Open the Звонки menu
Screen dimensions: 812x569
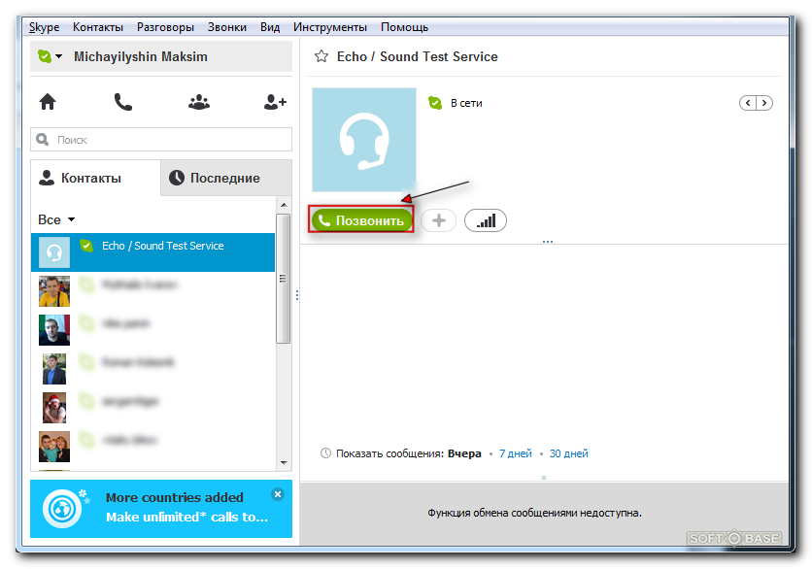click(x=227, y=27)
